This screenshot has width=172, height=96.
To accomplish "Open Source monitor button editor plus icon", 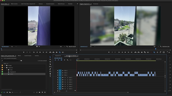I will (77, 52).
